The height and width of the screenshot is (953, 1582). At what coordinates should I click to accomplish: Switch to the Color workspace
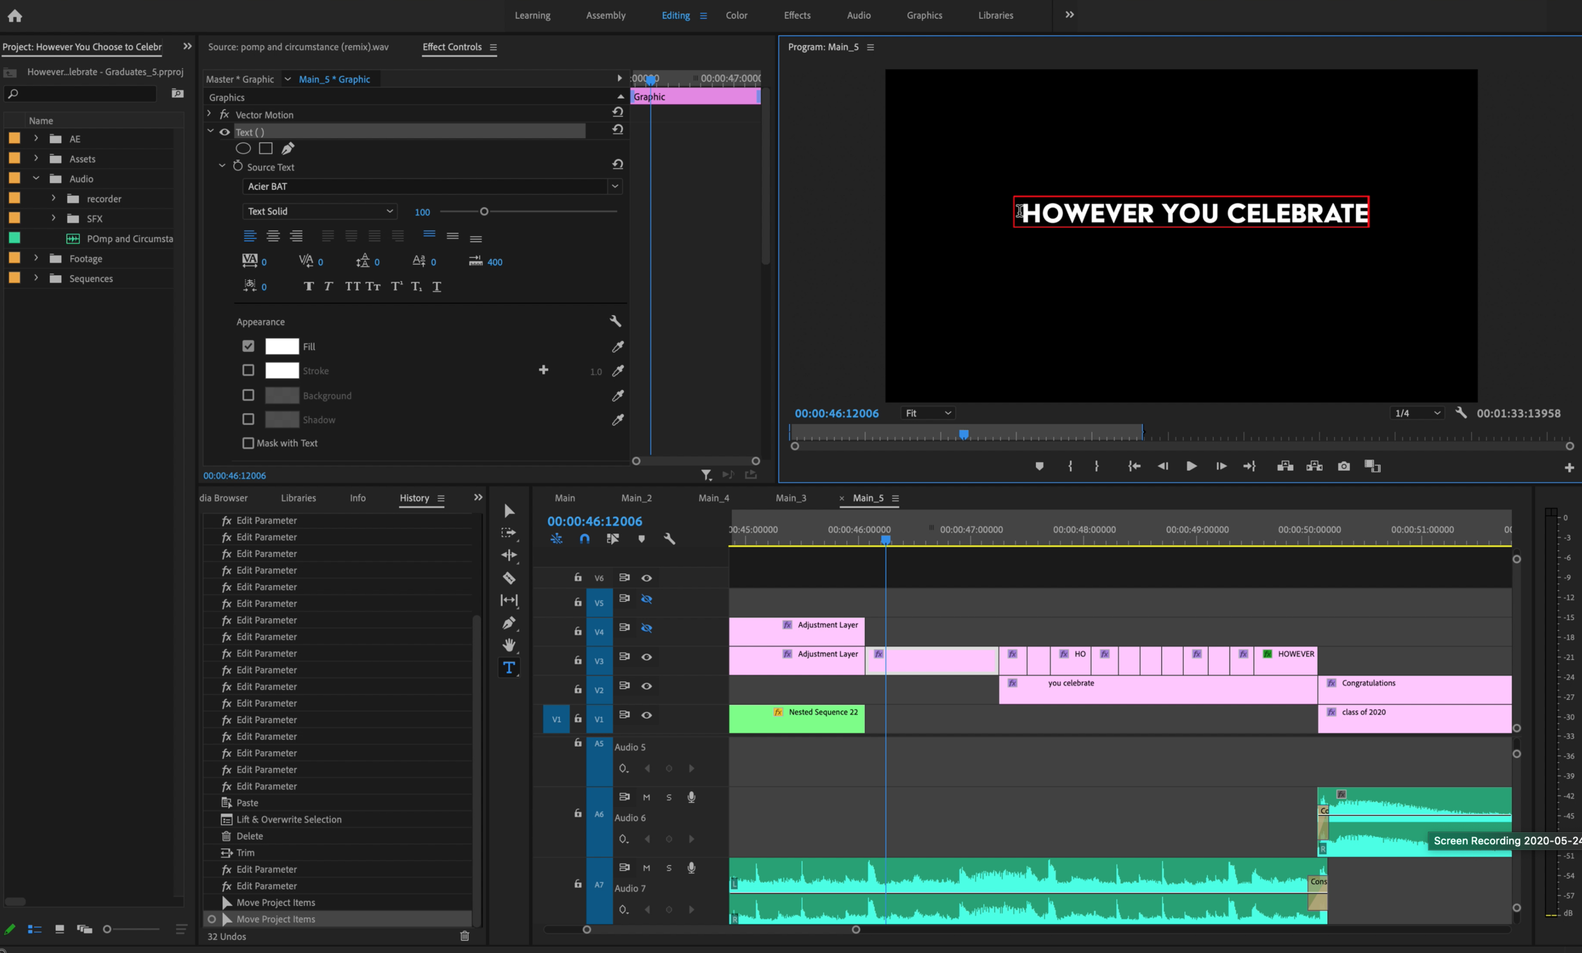(736, 15)
